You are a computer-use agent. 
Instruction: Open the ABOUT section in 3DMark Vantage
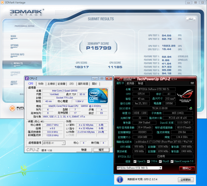(14, 82)
